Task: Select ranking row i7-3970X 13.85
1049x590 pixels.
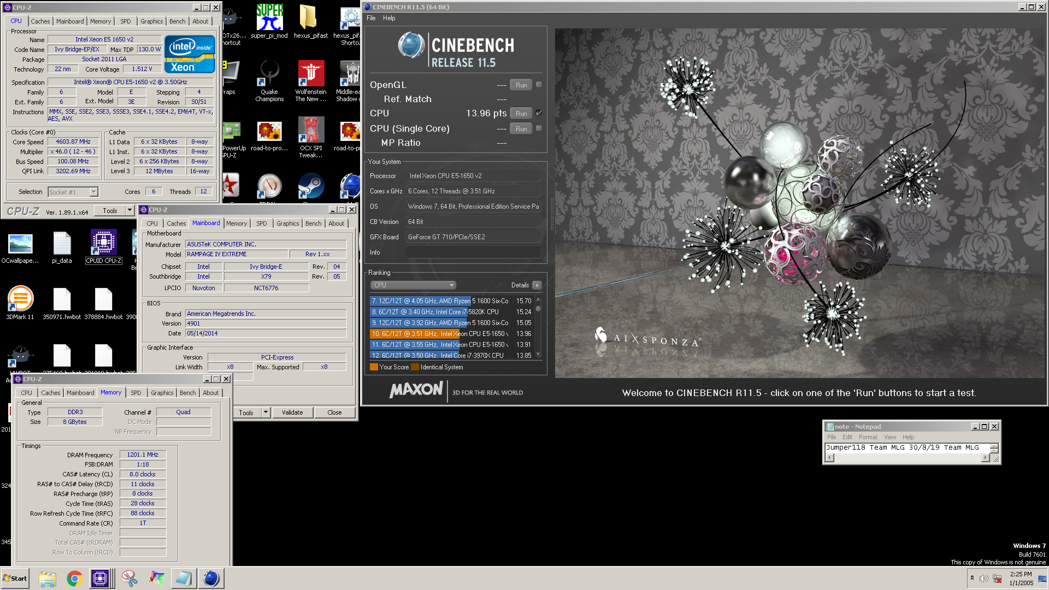Action: [x=451, y=355]
